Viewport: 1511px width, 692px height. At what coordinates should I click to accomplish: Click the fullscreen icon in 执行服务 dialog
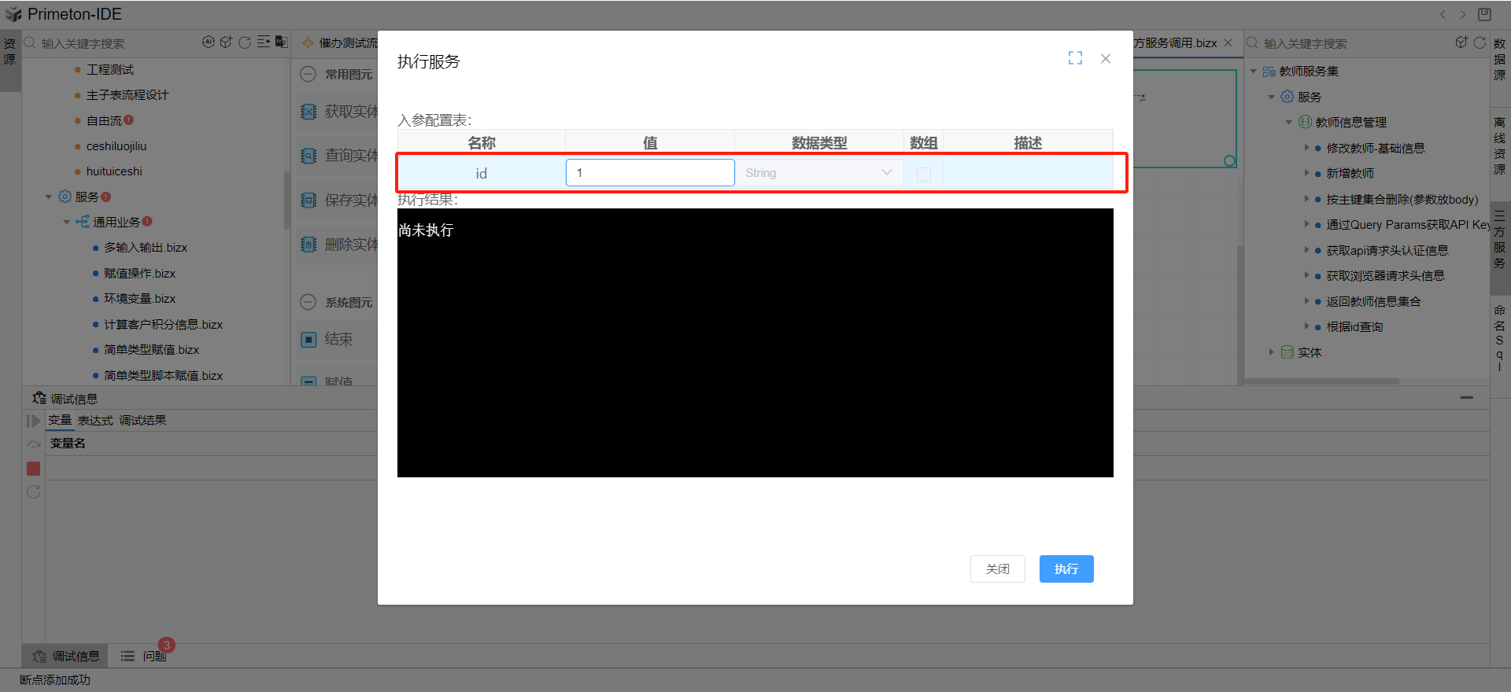coord(1075,58)
